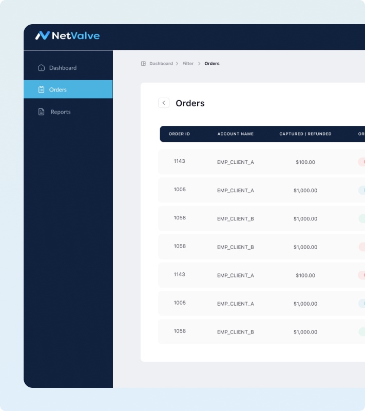Click the ORDER ID column header
365x411 pixels.
[x=179, y=134]
